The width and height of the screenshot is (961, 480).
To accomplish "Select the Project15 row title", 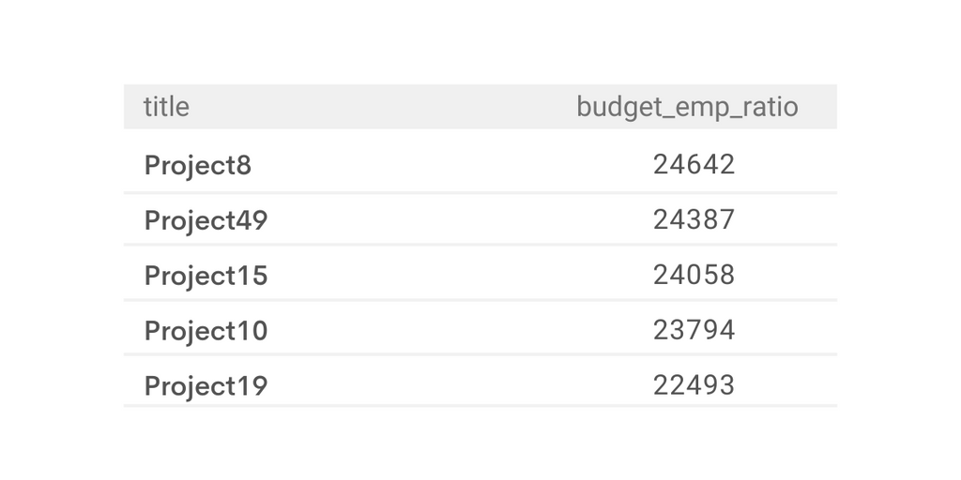I will [x=206, y=276].
